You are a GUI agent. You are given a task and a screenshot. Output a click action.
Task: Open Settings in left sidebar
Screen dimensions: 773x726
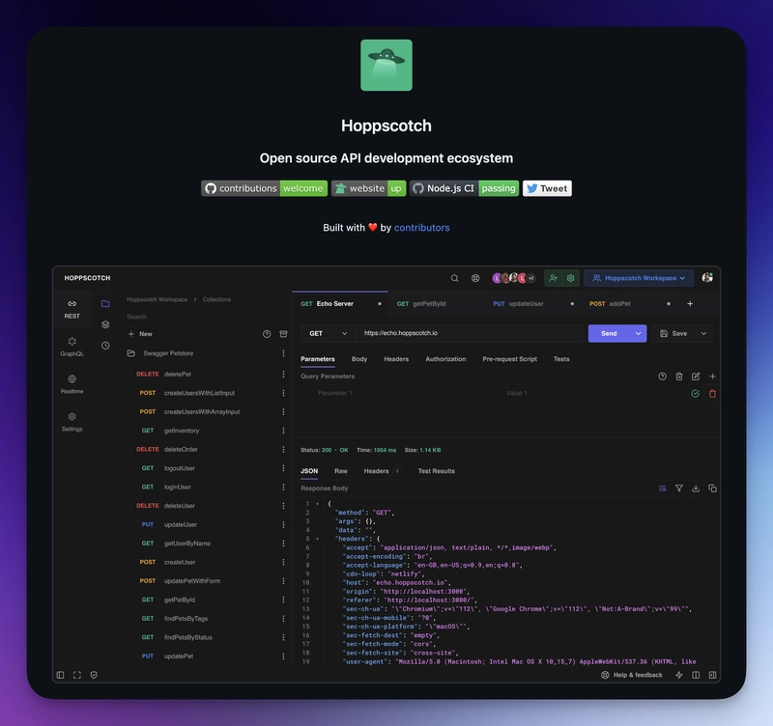(x=72, y=422)
